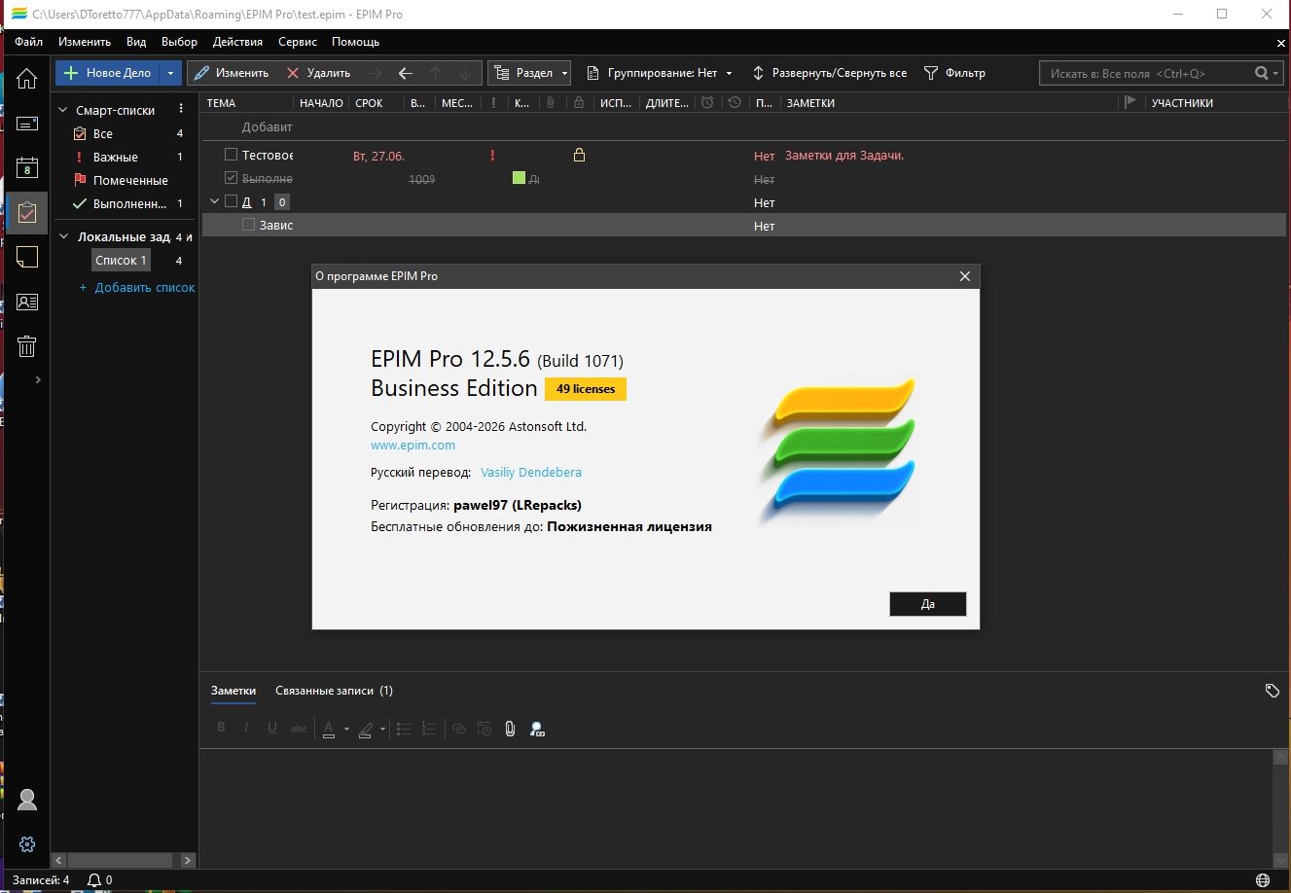The width and height of the screenshot is (1291, 893).
Task: Open the calendar module in sidebar
Action: [x=26, y=168]
